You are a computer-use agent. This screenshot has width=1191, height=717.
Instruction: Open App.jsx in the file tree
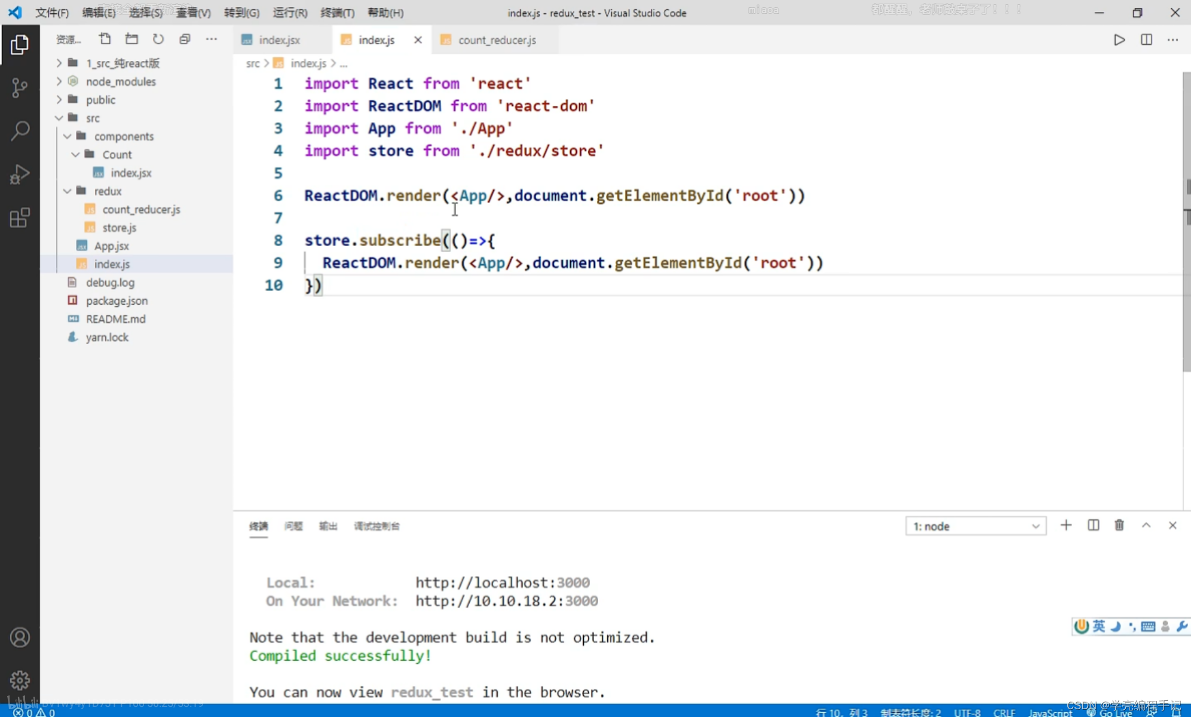tap(136, 246)
